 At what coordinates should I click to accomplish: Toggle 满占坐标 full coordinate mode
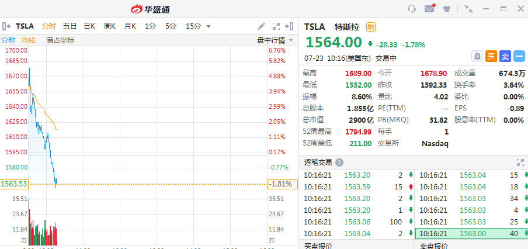[x=60, y=40]
